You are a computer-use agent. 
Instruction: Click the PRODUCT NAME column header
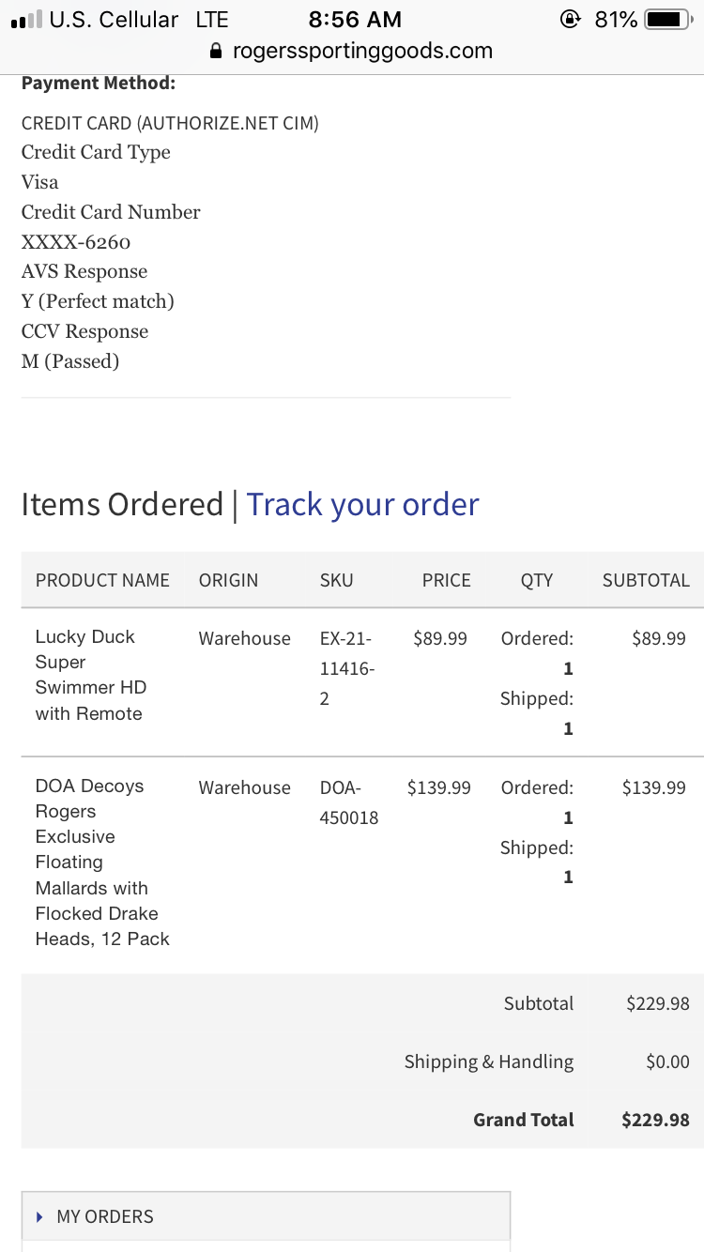pos(102,580)
